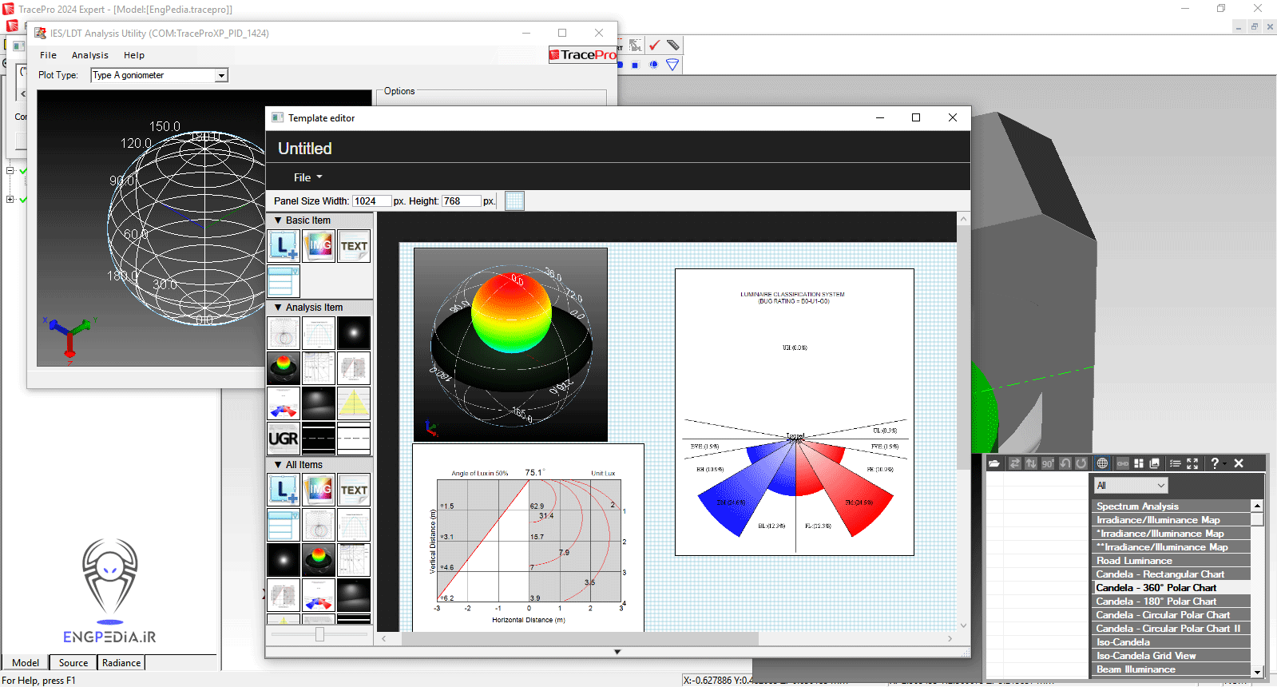Collapse the Analysis Item section
The image size is (1277, 687).
pyautogui.click(x=279, y=308)
